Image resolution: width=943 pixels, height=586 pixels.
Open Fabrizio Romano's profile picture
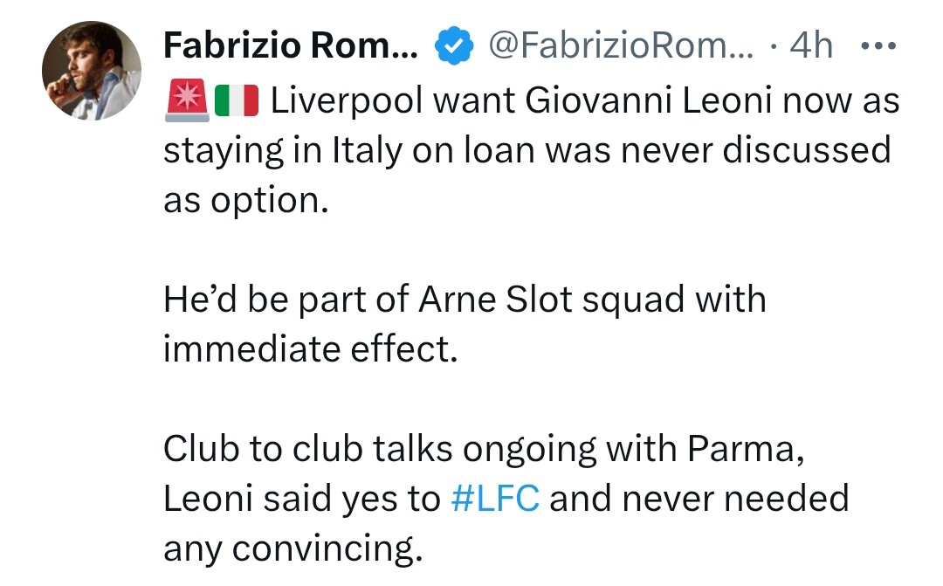tap(92, 70)
